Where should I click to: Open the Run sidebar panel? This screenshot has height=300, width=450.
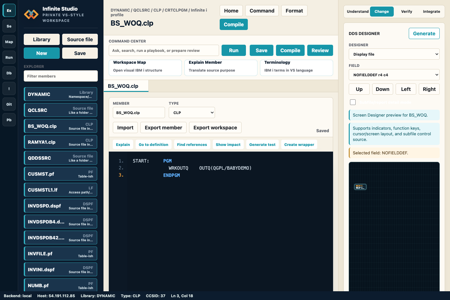9,57
